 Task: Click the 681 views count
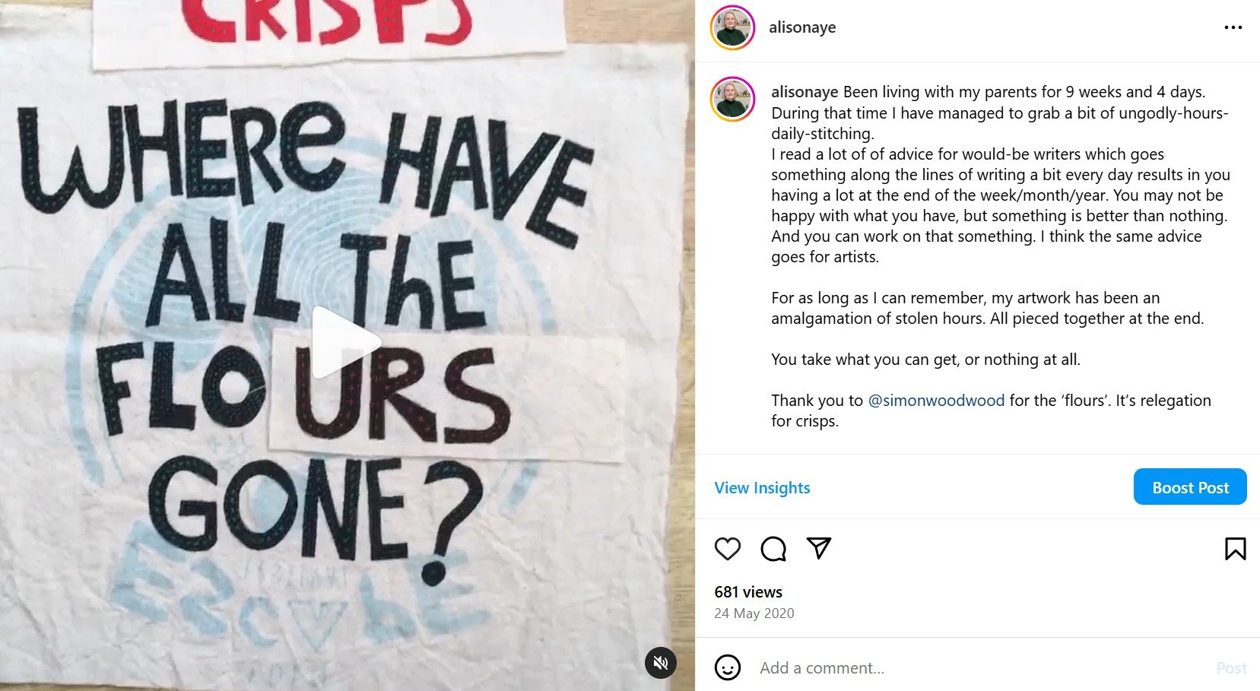748,591
